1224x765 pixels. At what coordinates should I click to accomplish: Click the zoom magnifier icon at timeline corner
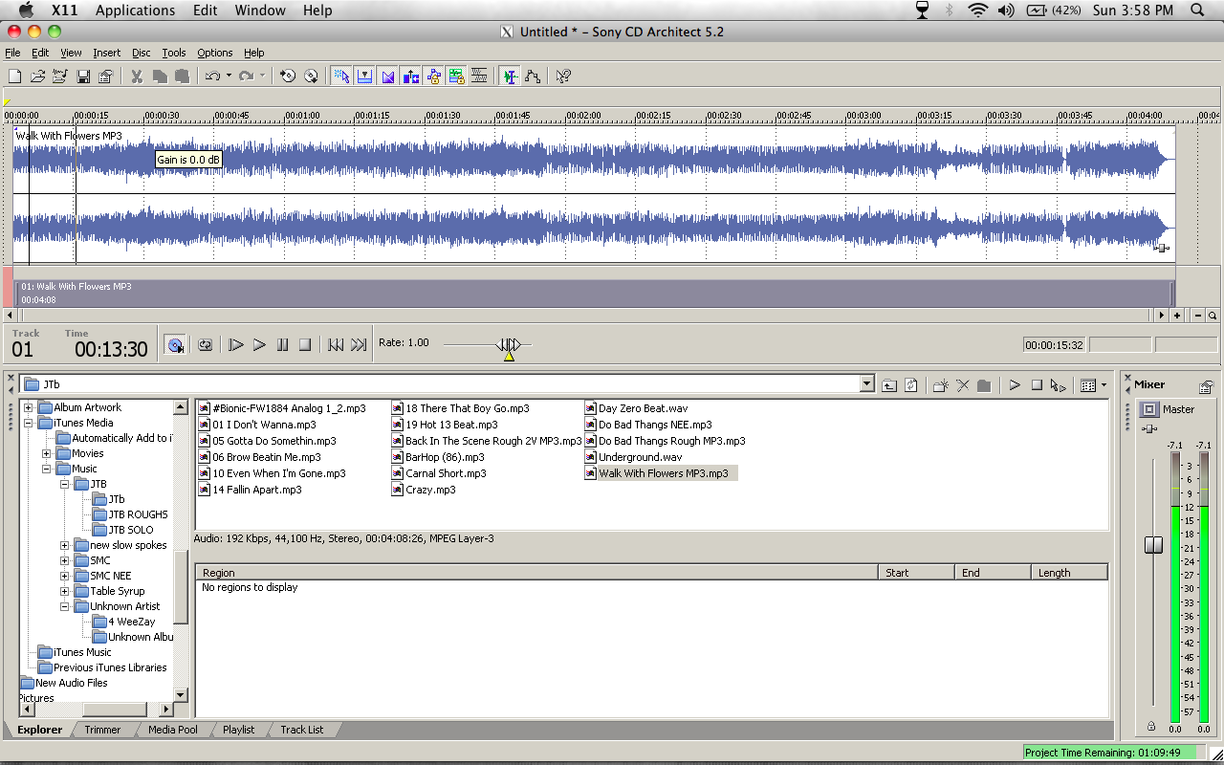pyautogui.click(x=1213, y=315)
